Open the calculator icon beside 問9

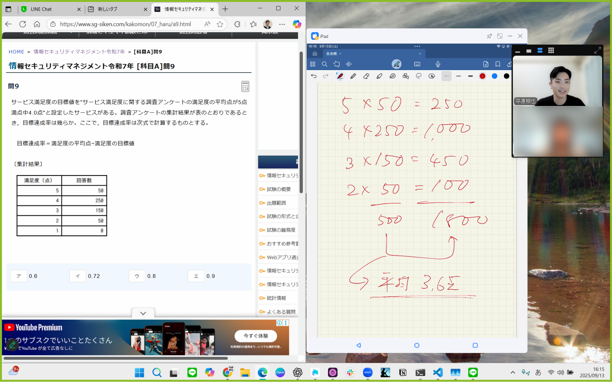click(x=245, y=86)
